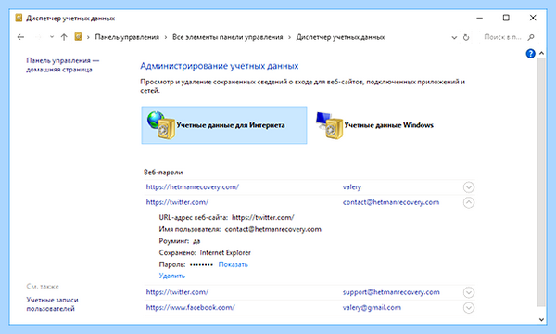Click 'contact@hetmanrecovery.com' in the row header
The height and width of the screenshot is (334, 556).
pos(391,202)
